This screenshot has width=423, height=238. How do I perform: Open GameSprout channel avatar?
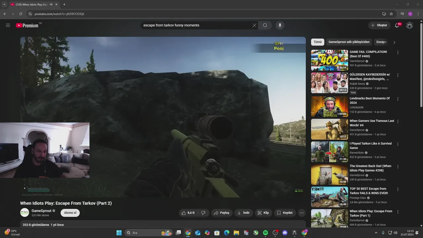(24, 213)
